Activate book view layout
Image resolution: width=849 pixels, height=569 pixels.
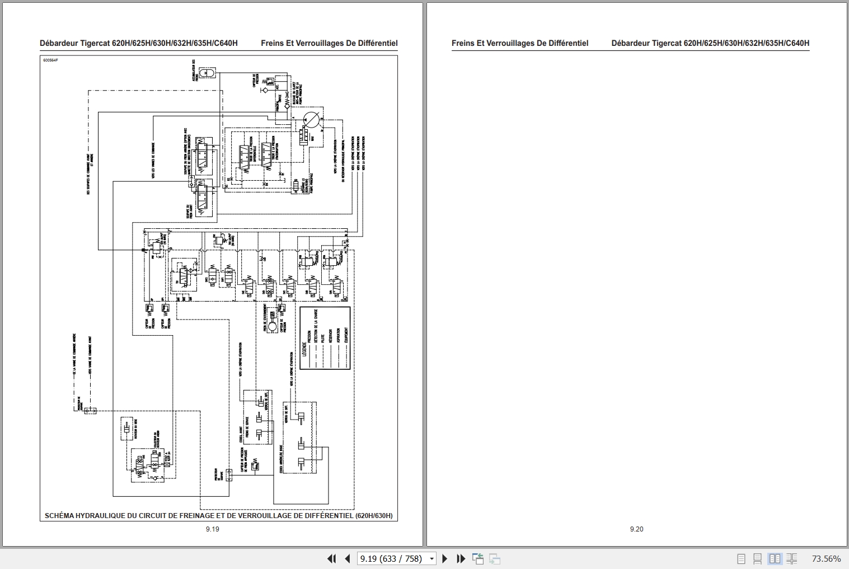(792, 558)
